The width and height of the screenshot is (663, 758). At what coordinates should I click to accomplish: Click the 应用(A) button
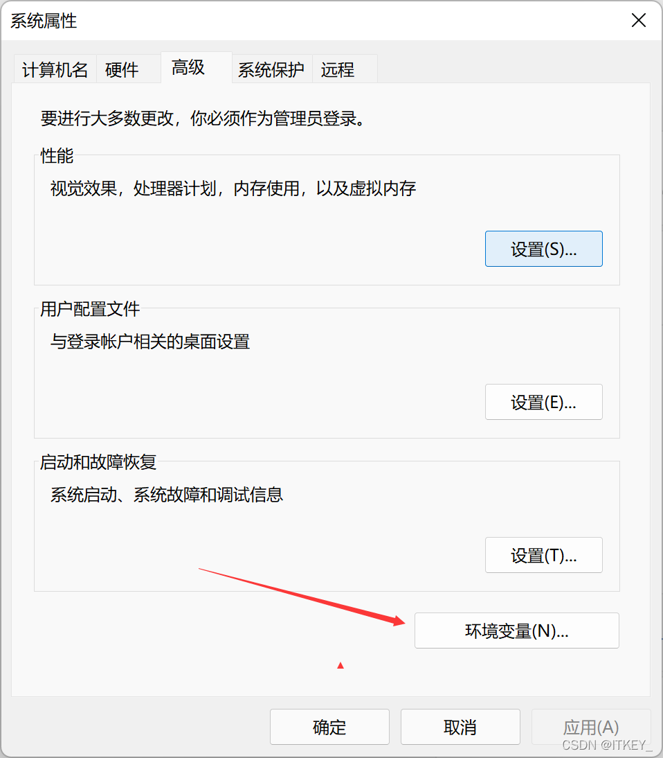click(591, 727)
